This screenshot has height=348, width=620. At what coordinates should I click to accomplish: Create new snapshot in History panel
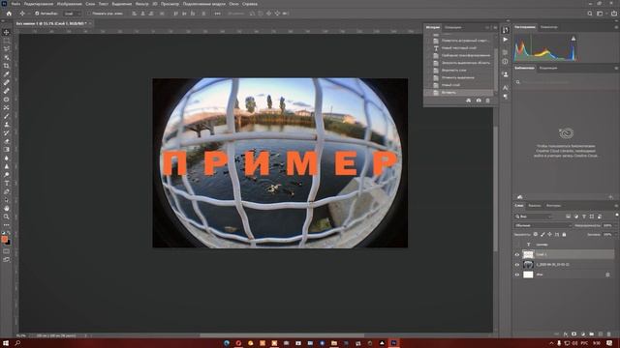point(479,101)
